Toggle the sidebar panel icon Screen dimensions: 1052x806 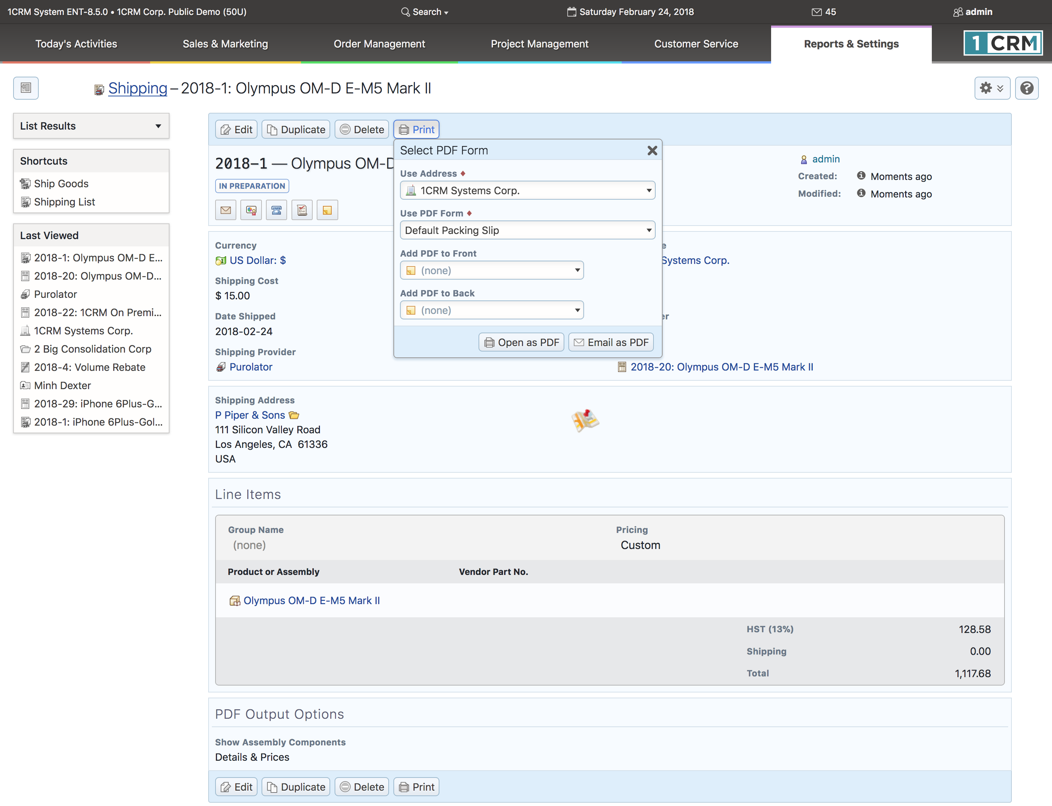click(26, 88)
